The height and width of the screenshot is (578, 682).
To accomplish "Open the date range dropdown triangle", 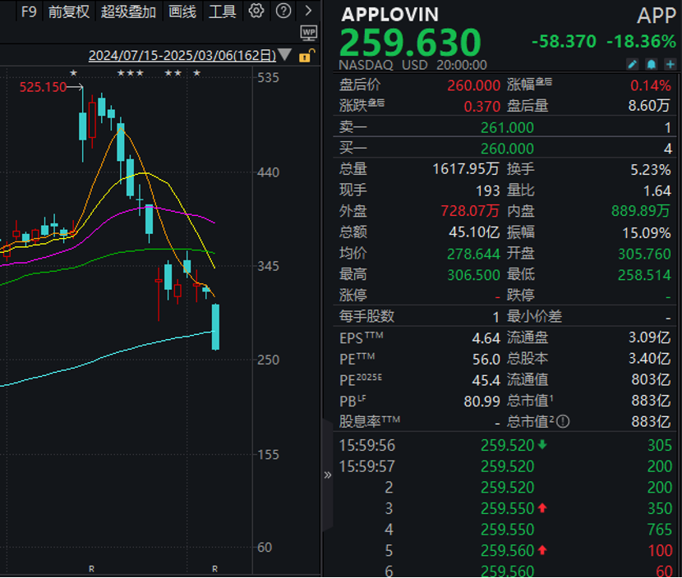I will click(285, 55).
